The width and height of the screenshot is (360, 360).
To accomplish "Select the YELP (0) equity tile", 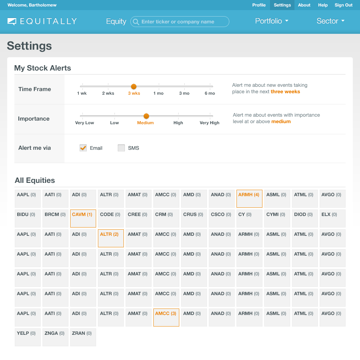I will click(x=28, y=337).
